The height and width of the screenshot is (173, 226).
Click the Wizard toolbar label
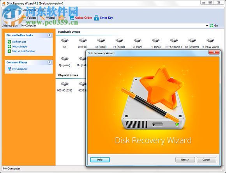pos(50,18)
